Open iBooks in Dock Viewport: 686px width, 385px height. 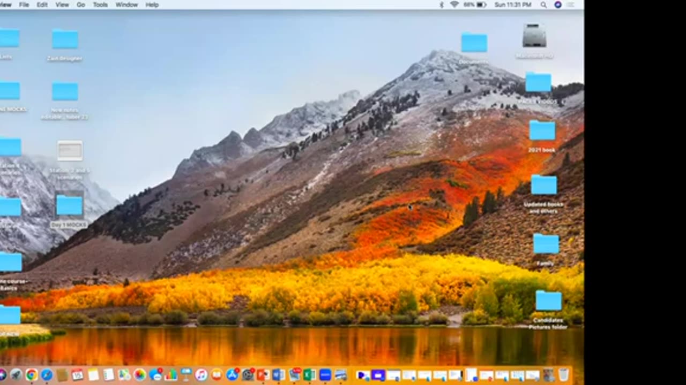pos(217,375)
